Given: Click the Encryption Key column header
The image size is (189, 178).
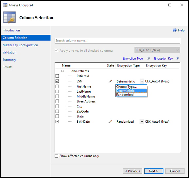Looking at the screenshot, I should [162, 65].
